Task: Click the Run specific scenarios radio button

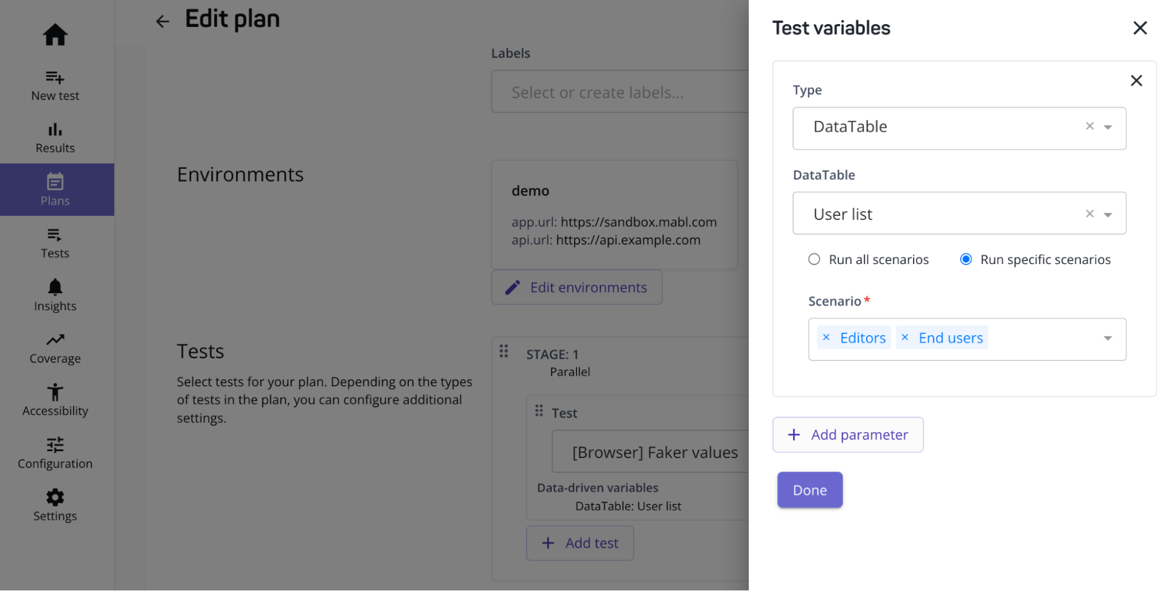Action: [965, 259]
